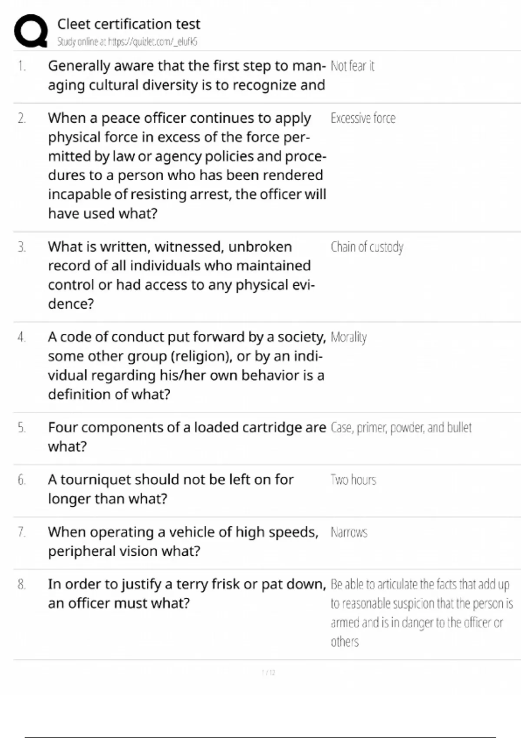Image resolution: width=521 pixels, height=738 pixels.
Task: Click question number 3 marker
Action: 22,247
